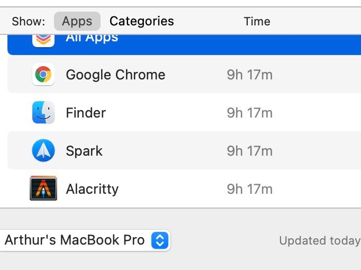This screenshot has width=361, height=270.
Task: Select the Spark app name
Action: [x=84, y=151]
